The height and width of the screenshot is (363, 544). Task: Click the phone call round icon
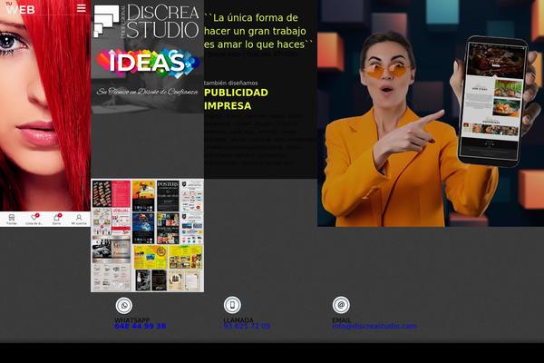(232, 305)
